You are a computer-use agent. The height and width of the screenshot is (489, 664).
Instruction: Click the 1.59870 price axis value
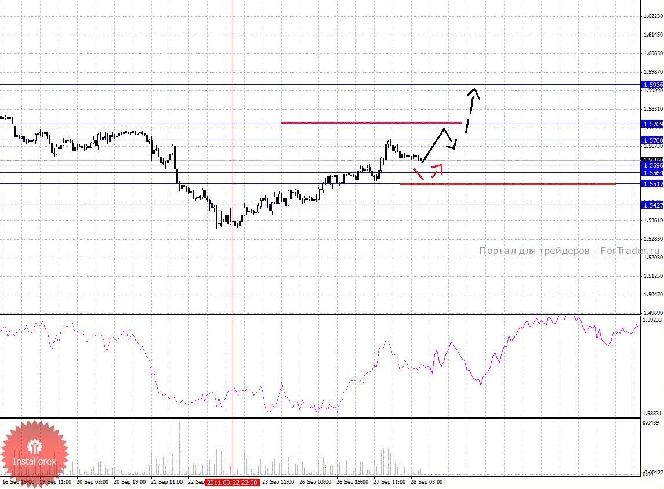(x=653, y=72)
